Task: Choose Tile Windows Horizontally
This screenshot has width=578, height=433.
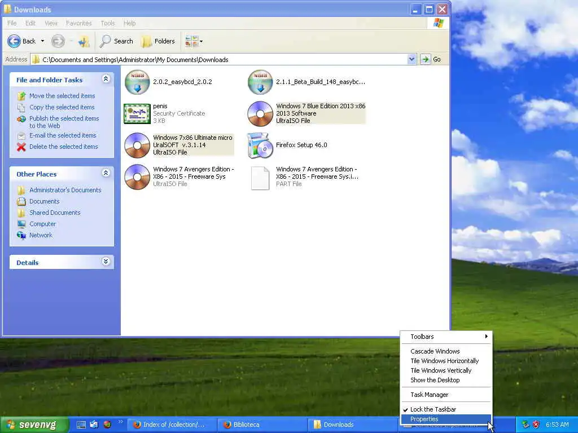Action: tap(446, 361)
